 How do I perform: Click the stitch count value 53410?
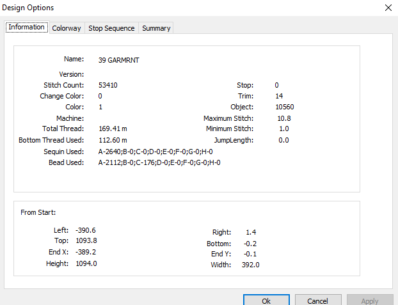(108, 85)
